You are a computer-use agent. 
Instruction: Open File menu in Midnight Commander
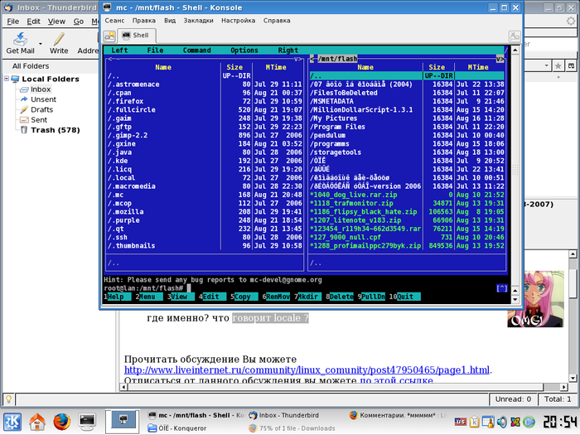(155, 50)
